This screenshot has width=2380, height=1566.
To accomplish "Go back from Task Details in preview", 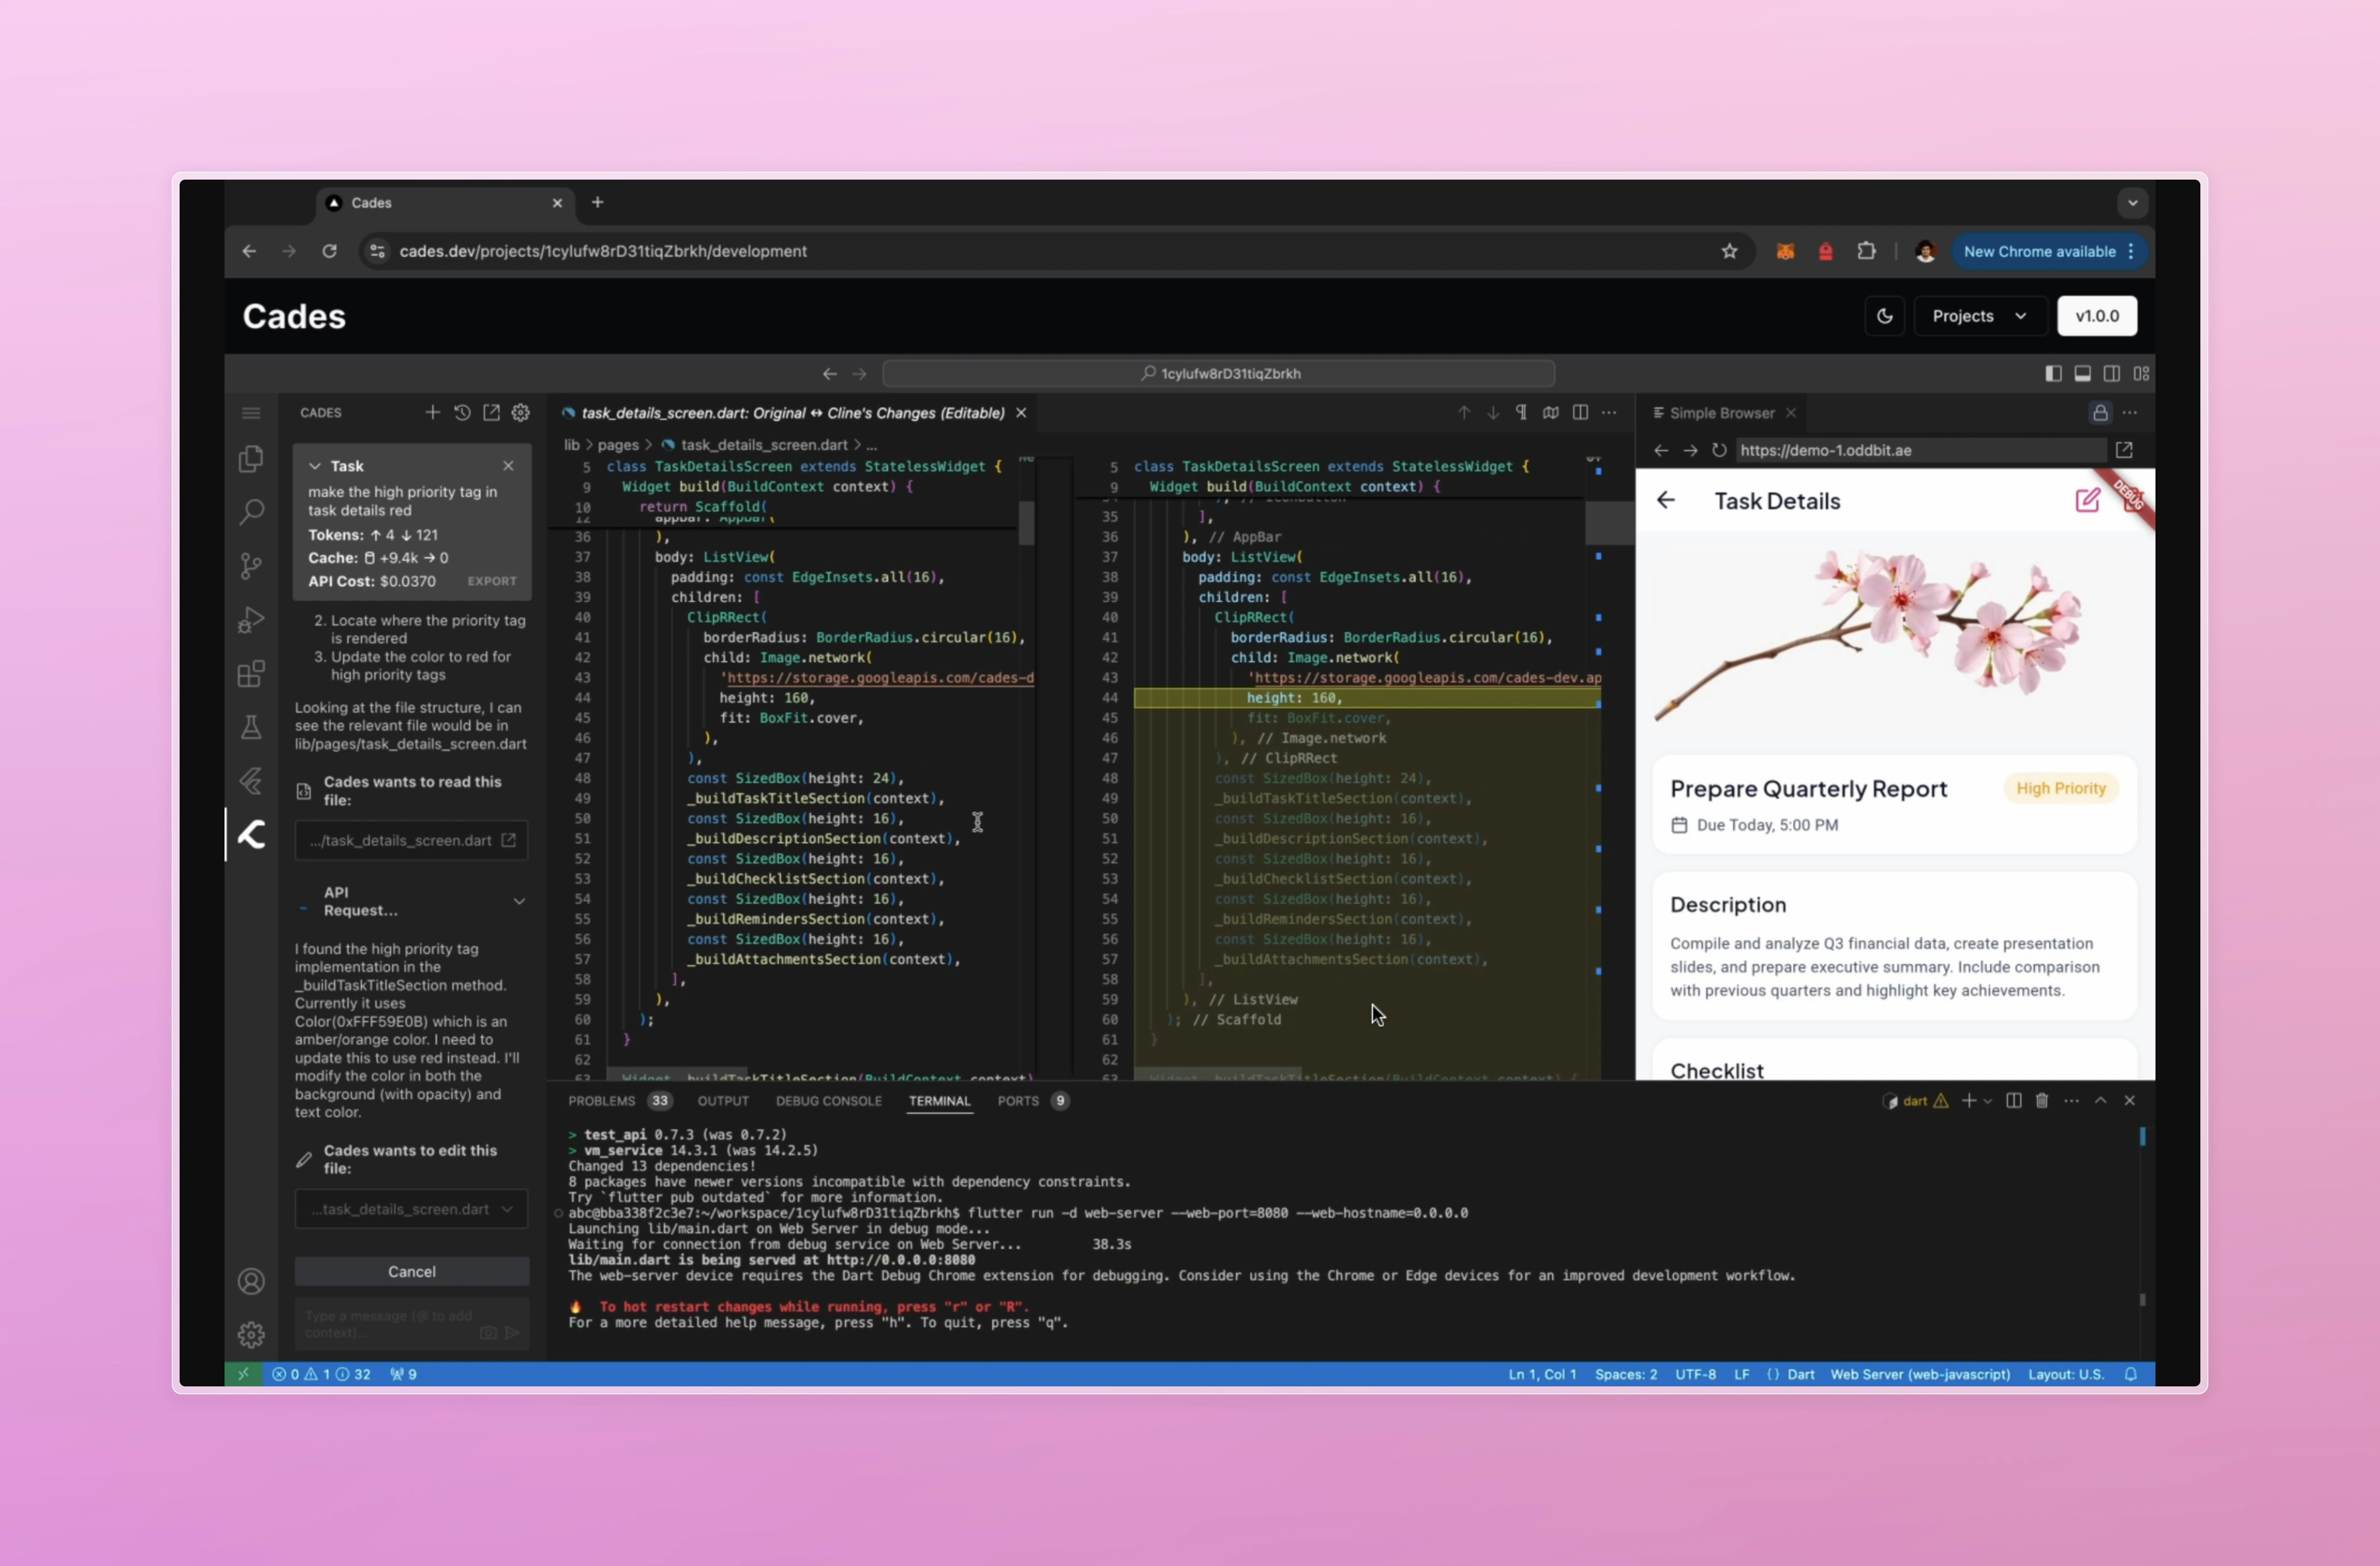I will click(1666, 500).
